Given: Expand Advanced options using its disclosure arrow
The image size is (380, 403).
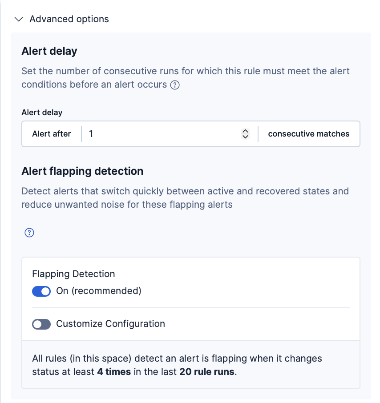Looking at the screenshot, I should coord(18,19).
